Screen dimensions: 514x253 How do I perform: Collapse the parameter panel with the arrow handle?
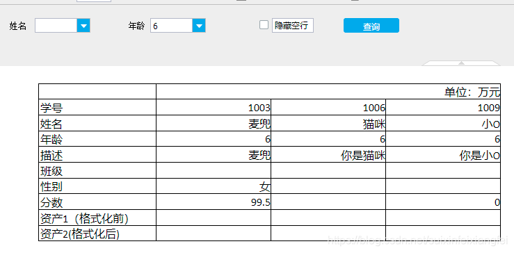click(x=461, y=63)
